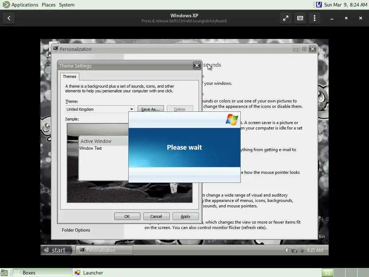This screenshot has height=277, width=369.
Task: Open the three-dot menu in Boxes header
Action: [x=314, y=18]
